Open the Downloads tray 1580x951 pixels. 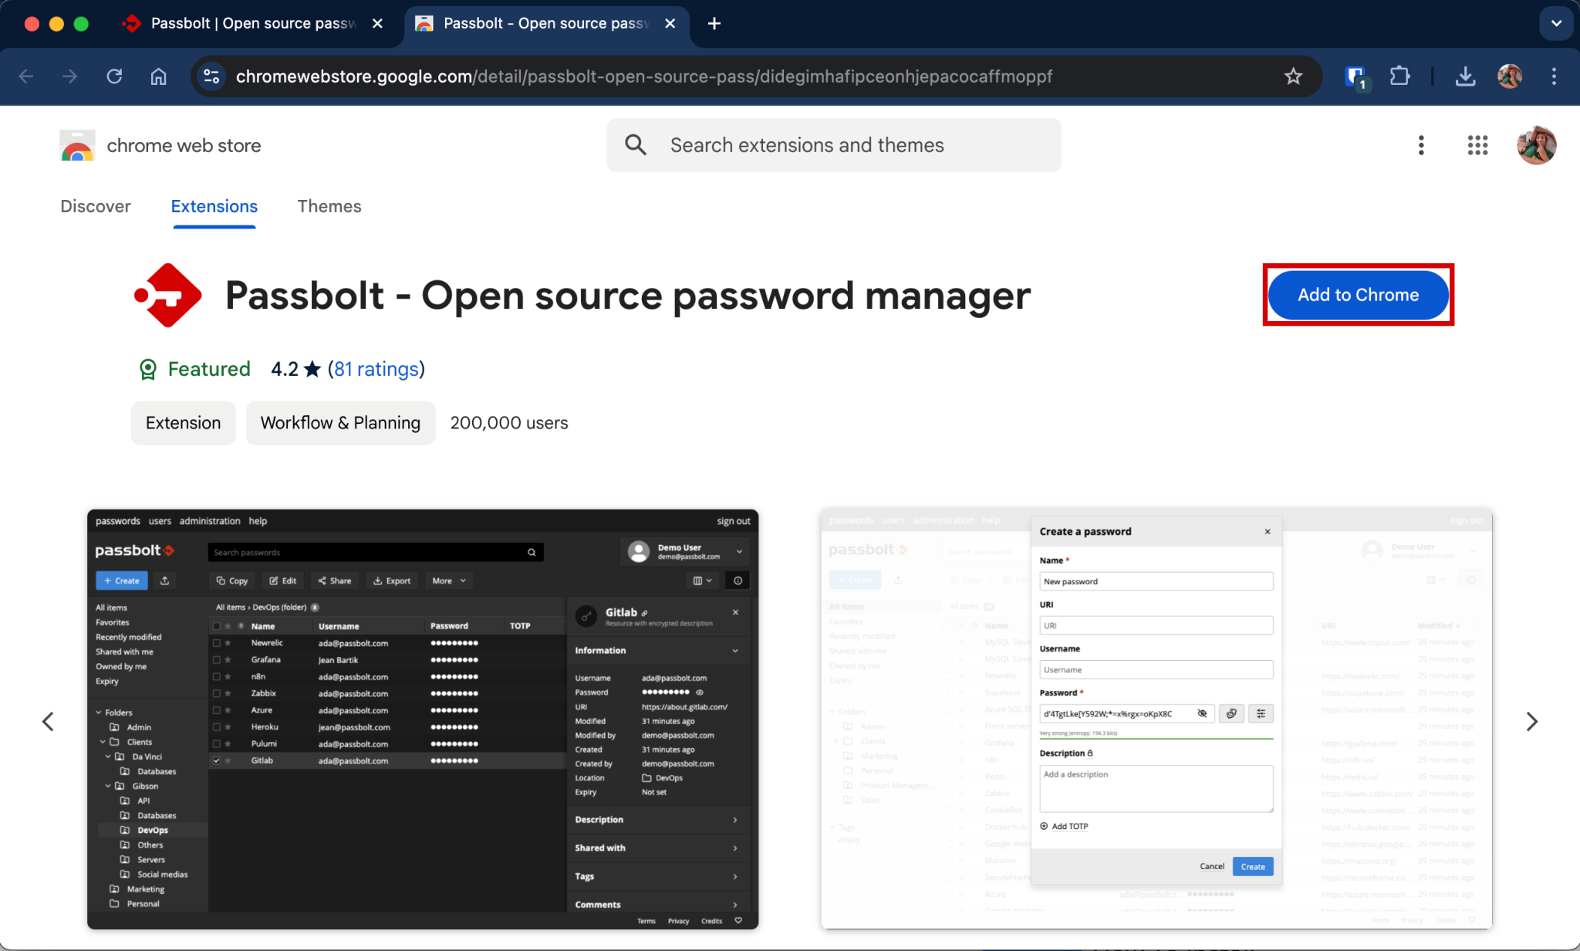pos(1465,76)
